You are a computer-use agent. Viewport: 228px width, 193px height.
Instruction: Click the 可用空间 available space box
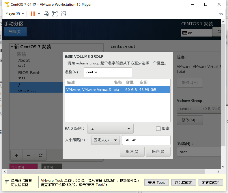(x=23, y=166)
